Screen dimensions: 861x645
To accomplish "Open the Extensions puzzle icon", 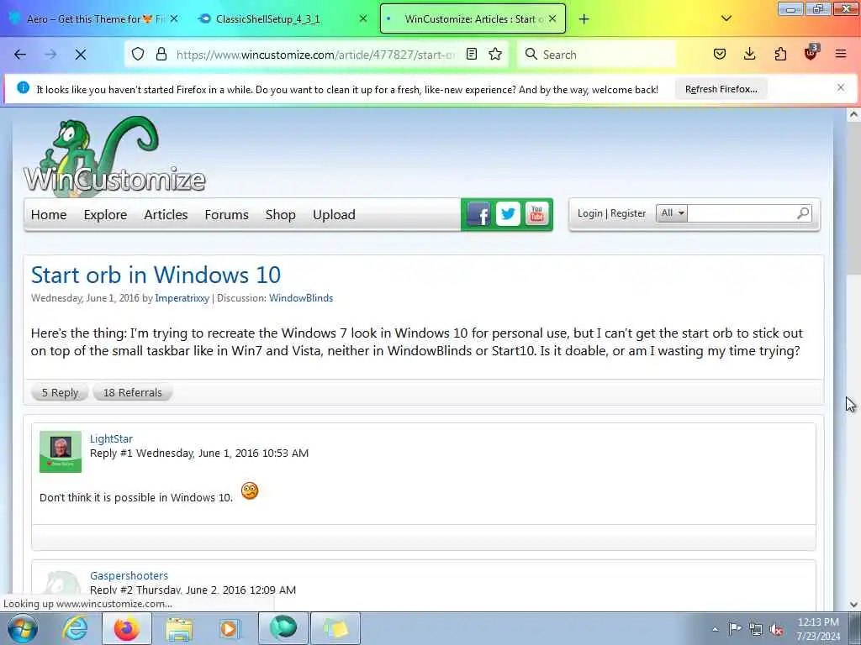I will pyautogui.click(x=780, y=55).
